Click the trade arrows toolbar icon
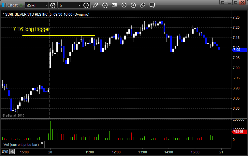Screen dimensions: 248x156 [x=143, y=5]
